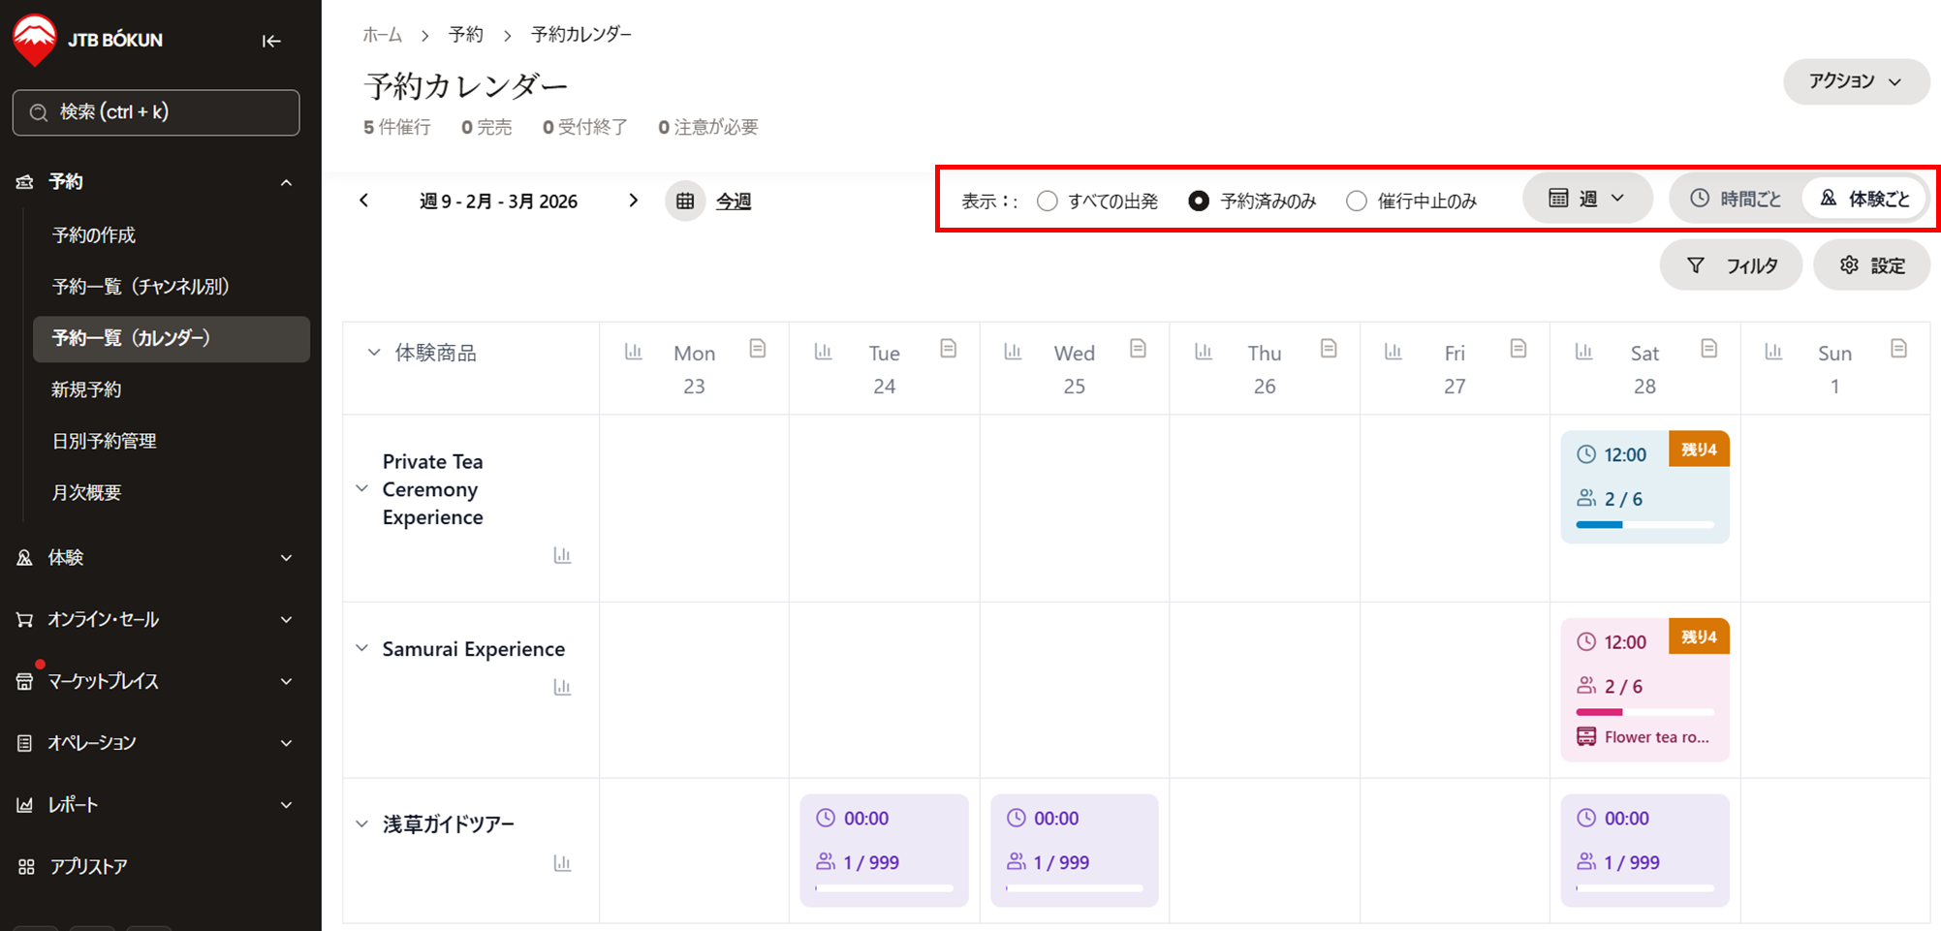This screenshot has height=931, width=1941.
Task: Open the document icon for Saturday 28
Action: [1708, 349]
